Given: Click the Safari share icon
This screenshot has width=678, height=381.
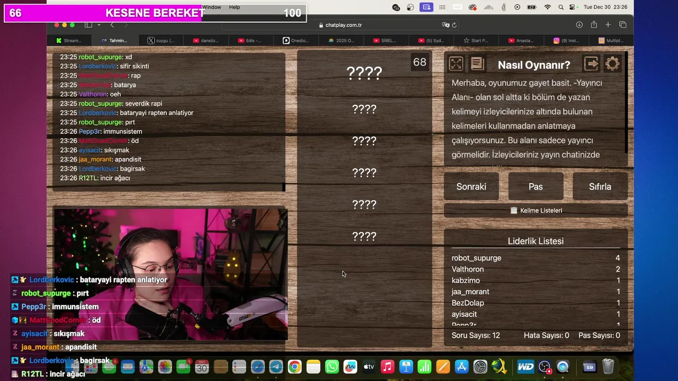Looking at the screenshot, I should 594,25.
